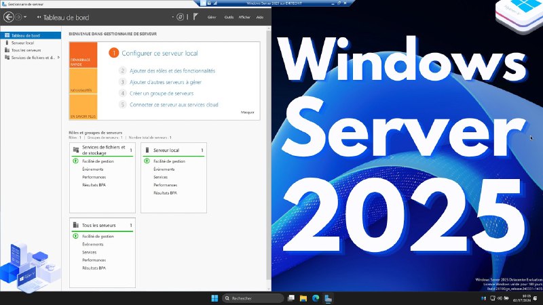This screenshot has height=305, width=543.
Task: Click the orange step 1 circle icon
Action: click(x=113, y=53)
